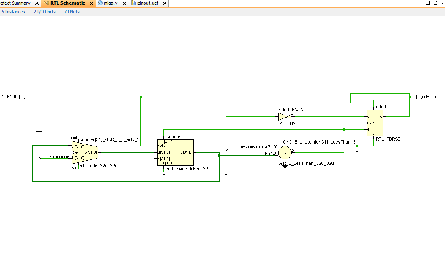Click the clk pin of the r_led flip-flop
This screenshot has width=445, height=257.
[371, 123]
